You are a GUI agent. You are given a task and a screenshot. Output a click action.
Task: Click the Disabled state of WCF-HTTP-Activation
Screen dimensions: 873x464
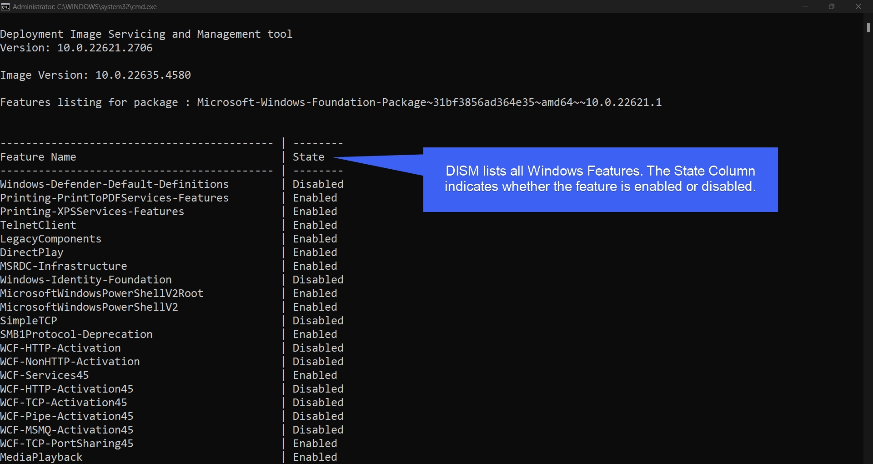pyautogui.click(x=318, y=348)
